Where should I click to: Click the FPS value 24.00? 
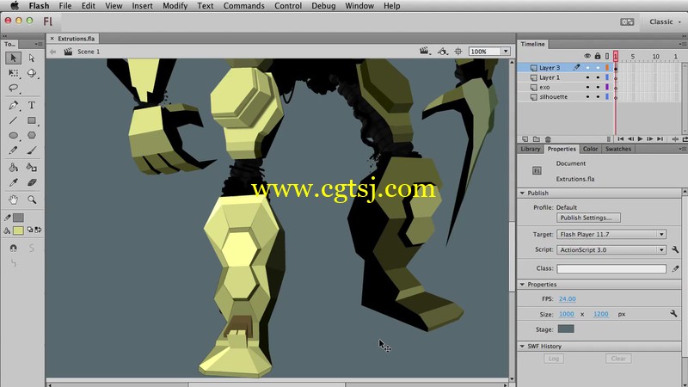(x=568, y=298)
